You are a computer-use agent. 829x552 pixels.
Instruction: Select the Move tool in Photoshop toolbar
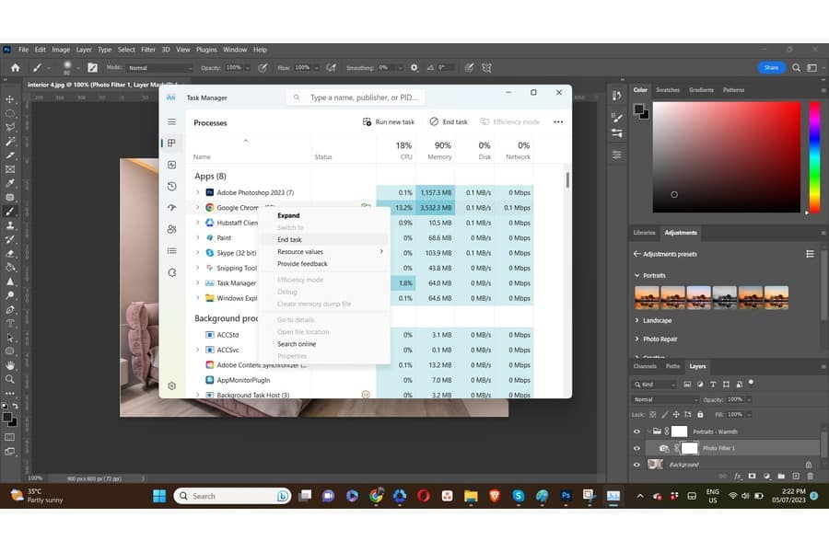click(10, 99)
